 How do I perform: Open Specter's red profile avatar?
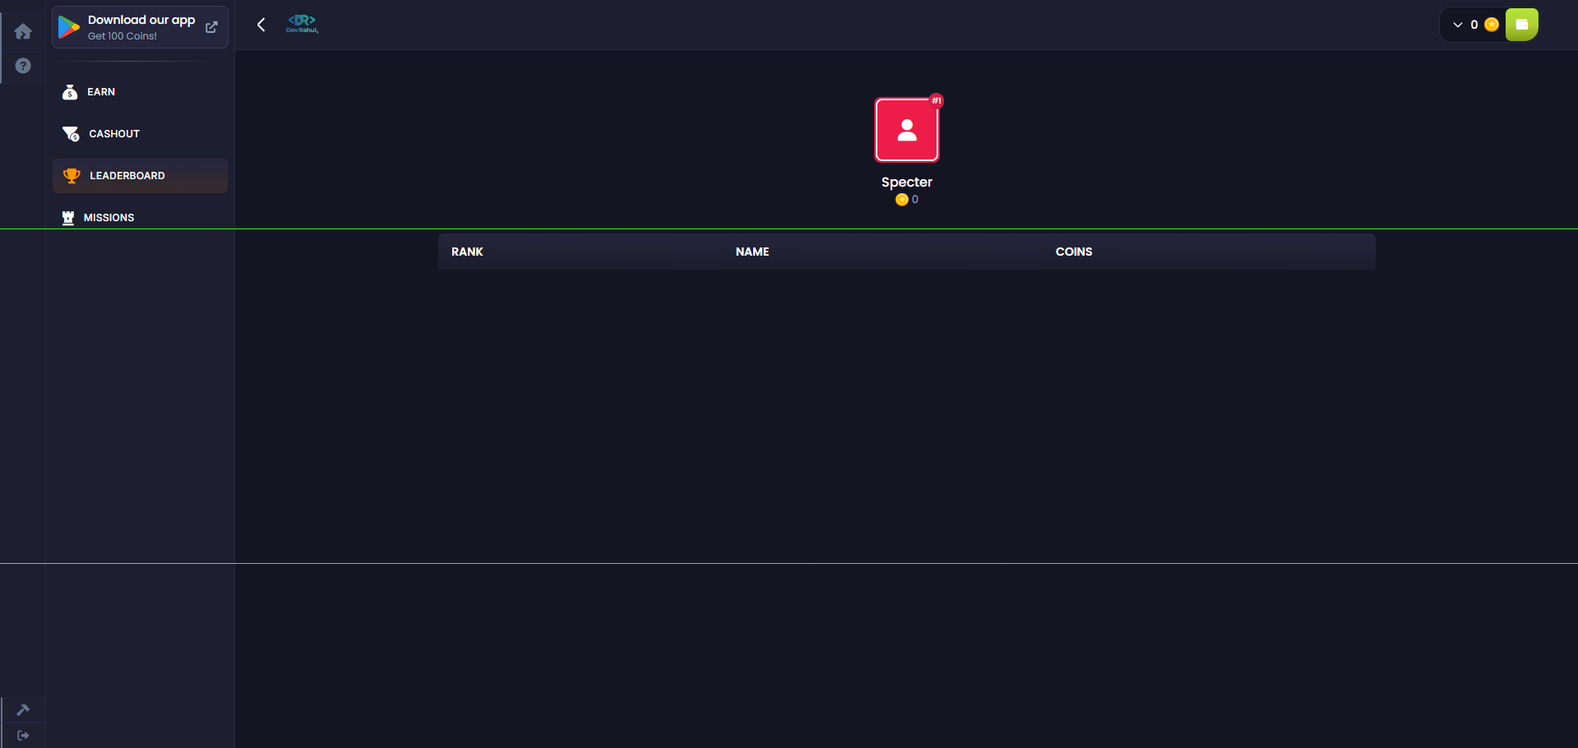[x=906, y=131]
